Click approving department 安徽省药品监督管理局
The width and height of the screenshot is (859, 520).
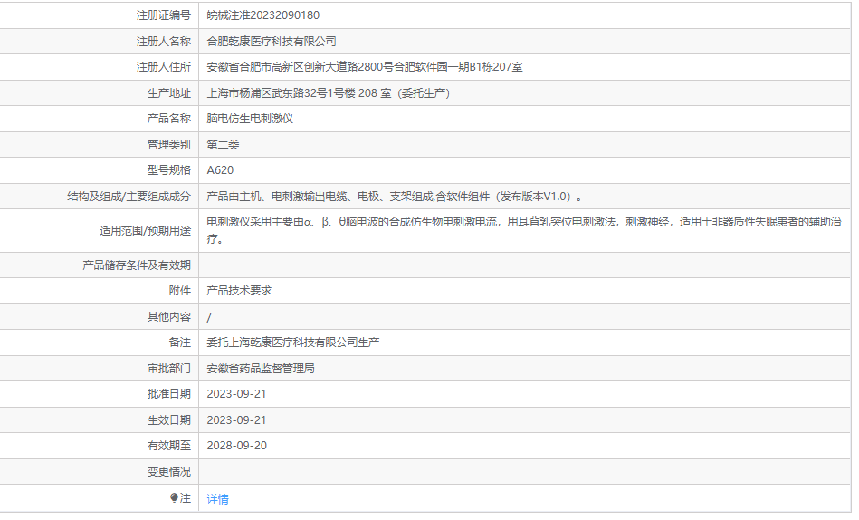pos(260,368)
